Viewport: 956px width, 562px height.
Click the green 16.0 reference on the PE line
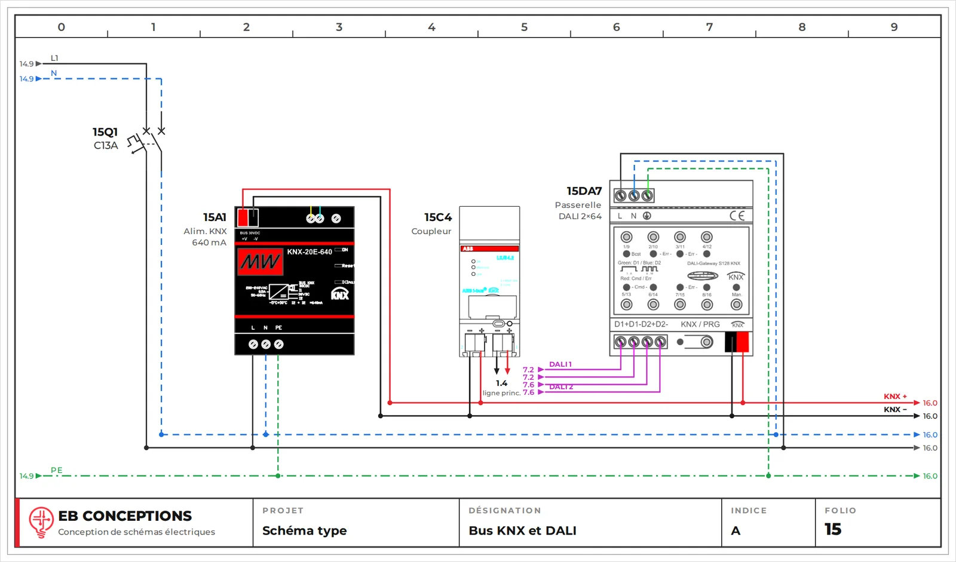pos(930,476)
